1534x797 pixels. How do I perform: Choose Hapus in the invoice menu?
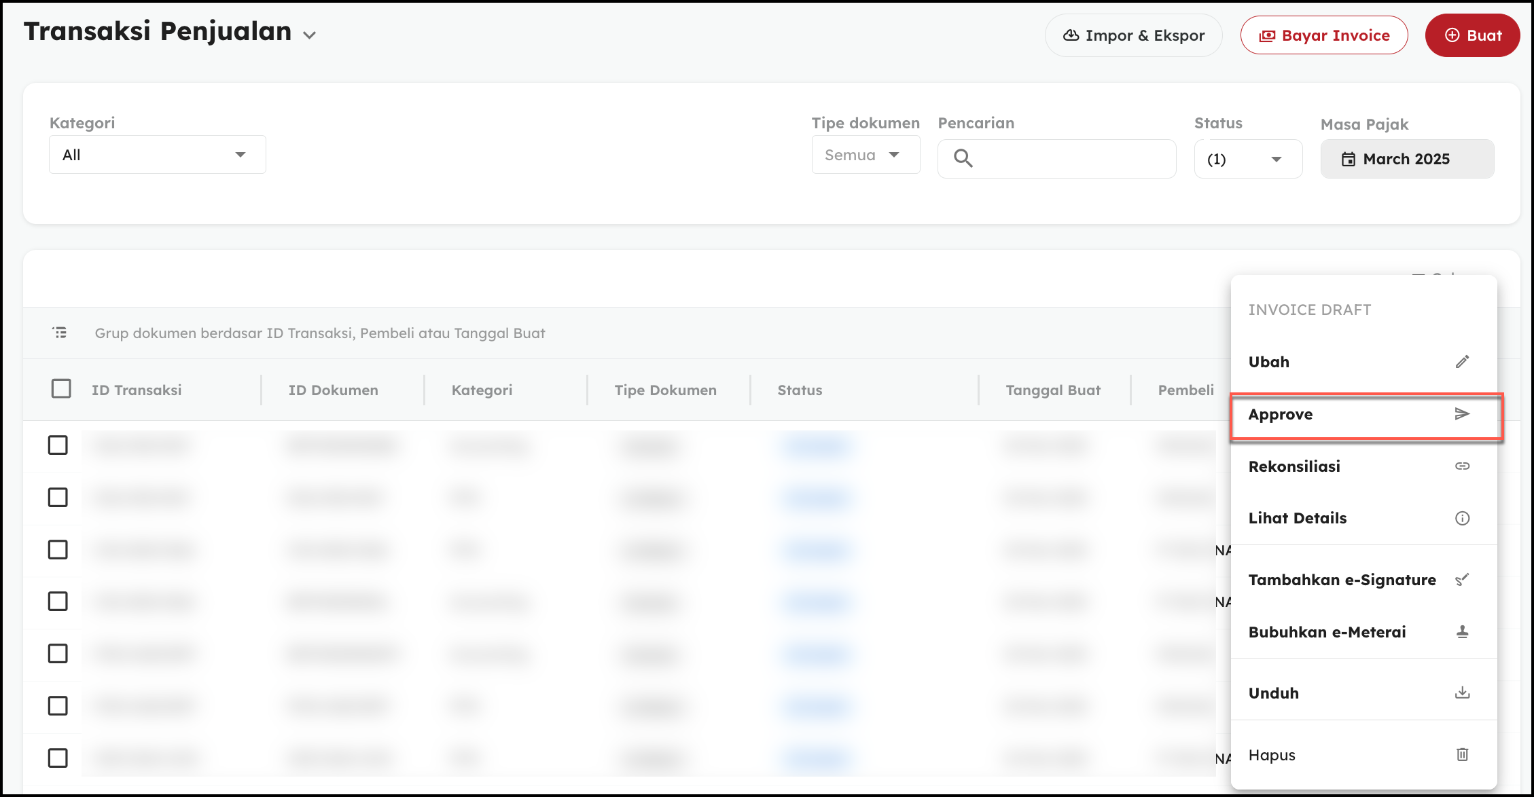tap(1272, 755)
